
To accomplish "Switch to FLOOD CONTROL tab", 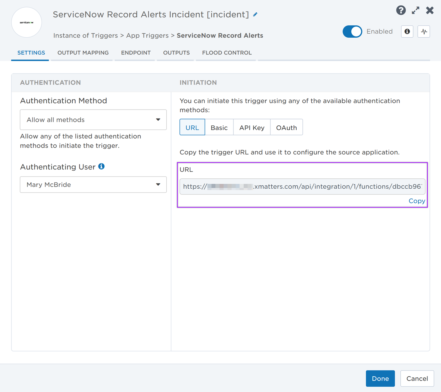I will click(x=227, y=53).
